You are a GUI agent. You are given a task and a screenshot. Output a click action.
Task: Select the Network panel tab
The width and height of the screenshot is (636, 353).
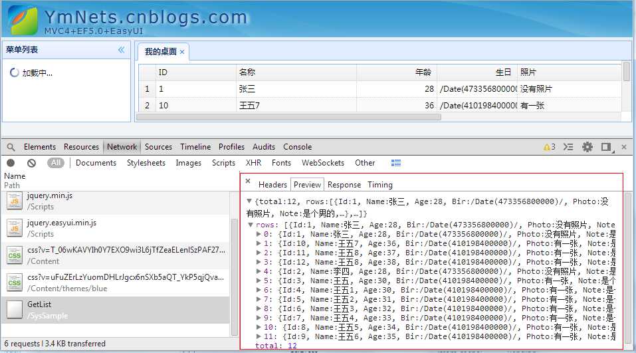pos(122,147)
